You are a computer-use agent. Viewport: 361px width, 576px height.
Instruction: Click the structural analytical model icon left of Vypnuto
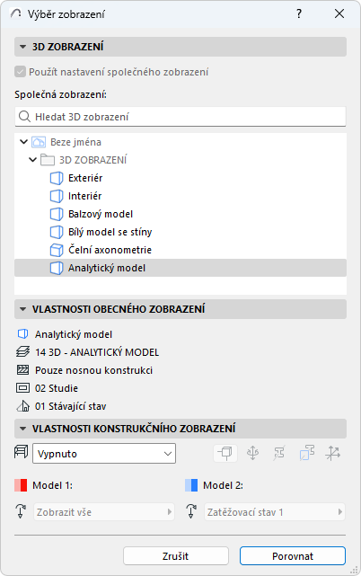(21, 452)
